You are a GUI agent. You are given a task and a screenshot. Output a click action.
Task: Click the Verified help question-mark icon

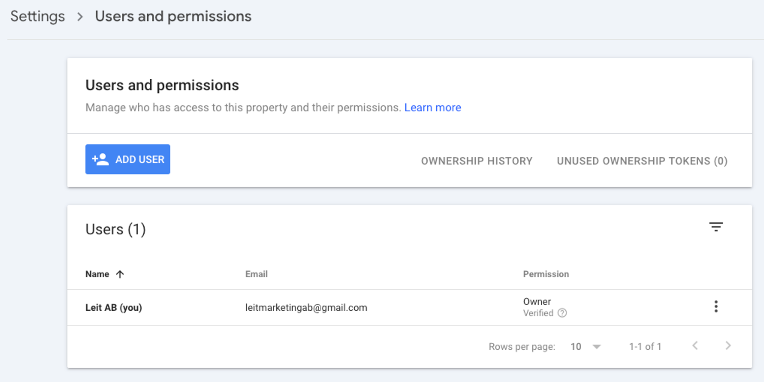[562, 313]
